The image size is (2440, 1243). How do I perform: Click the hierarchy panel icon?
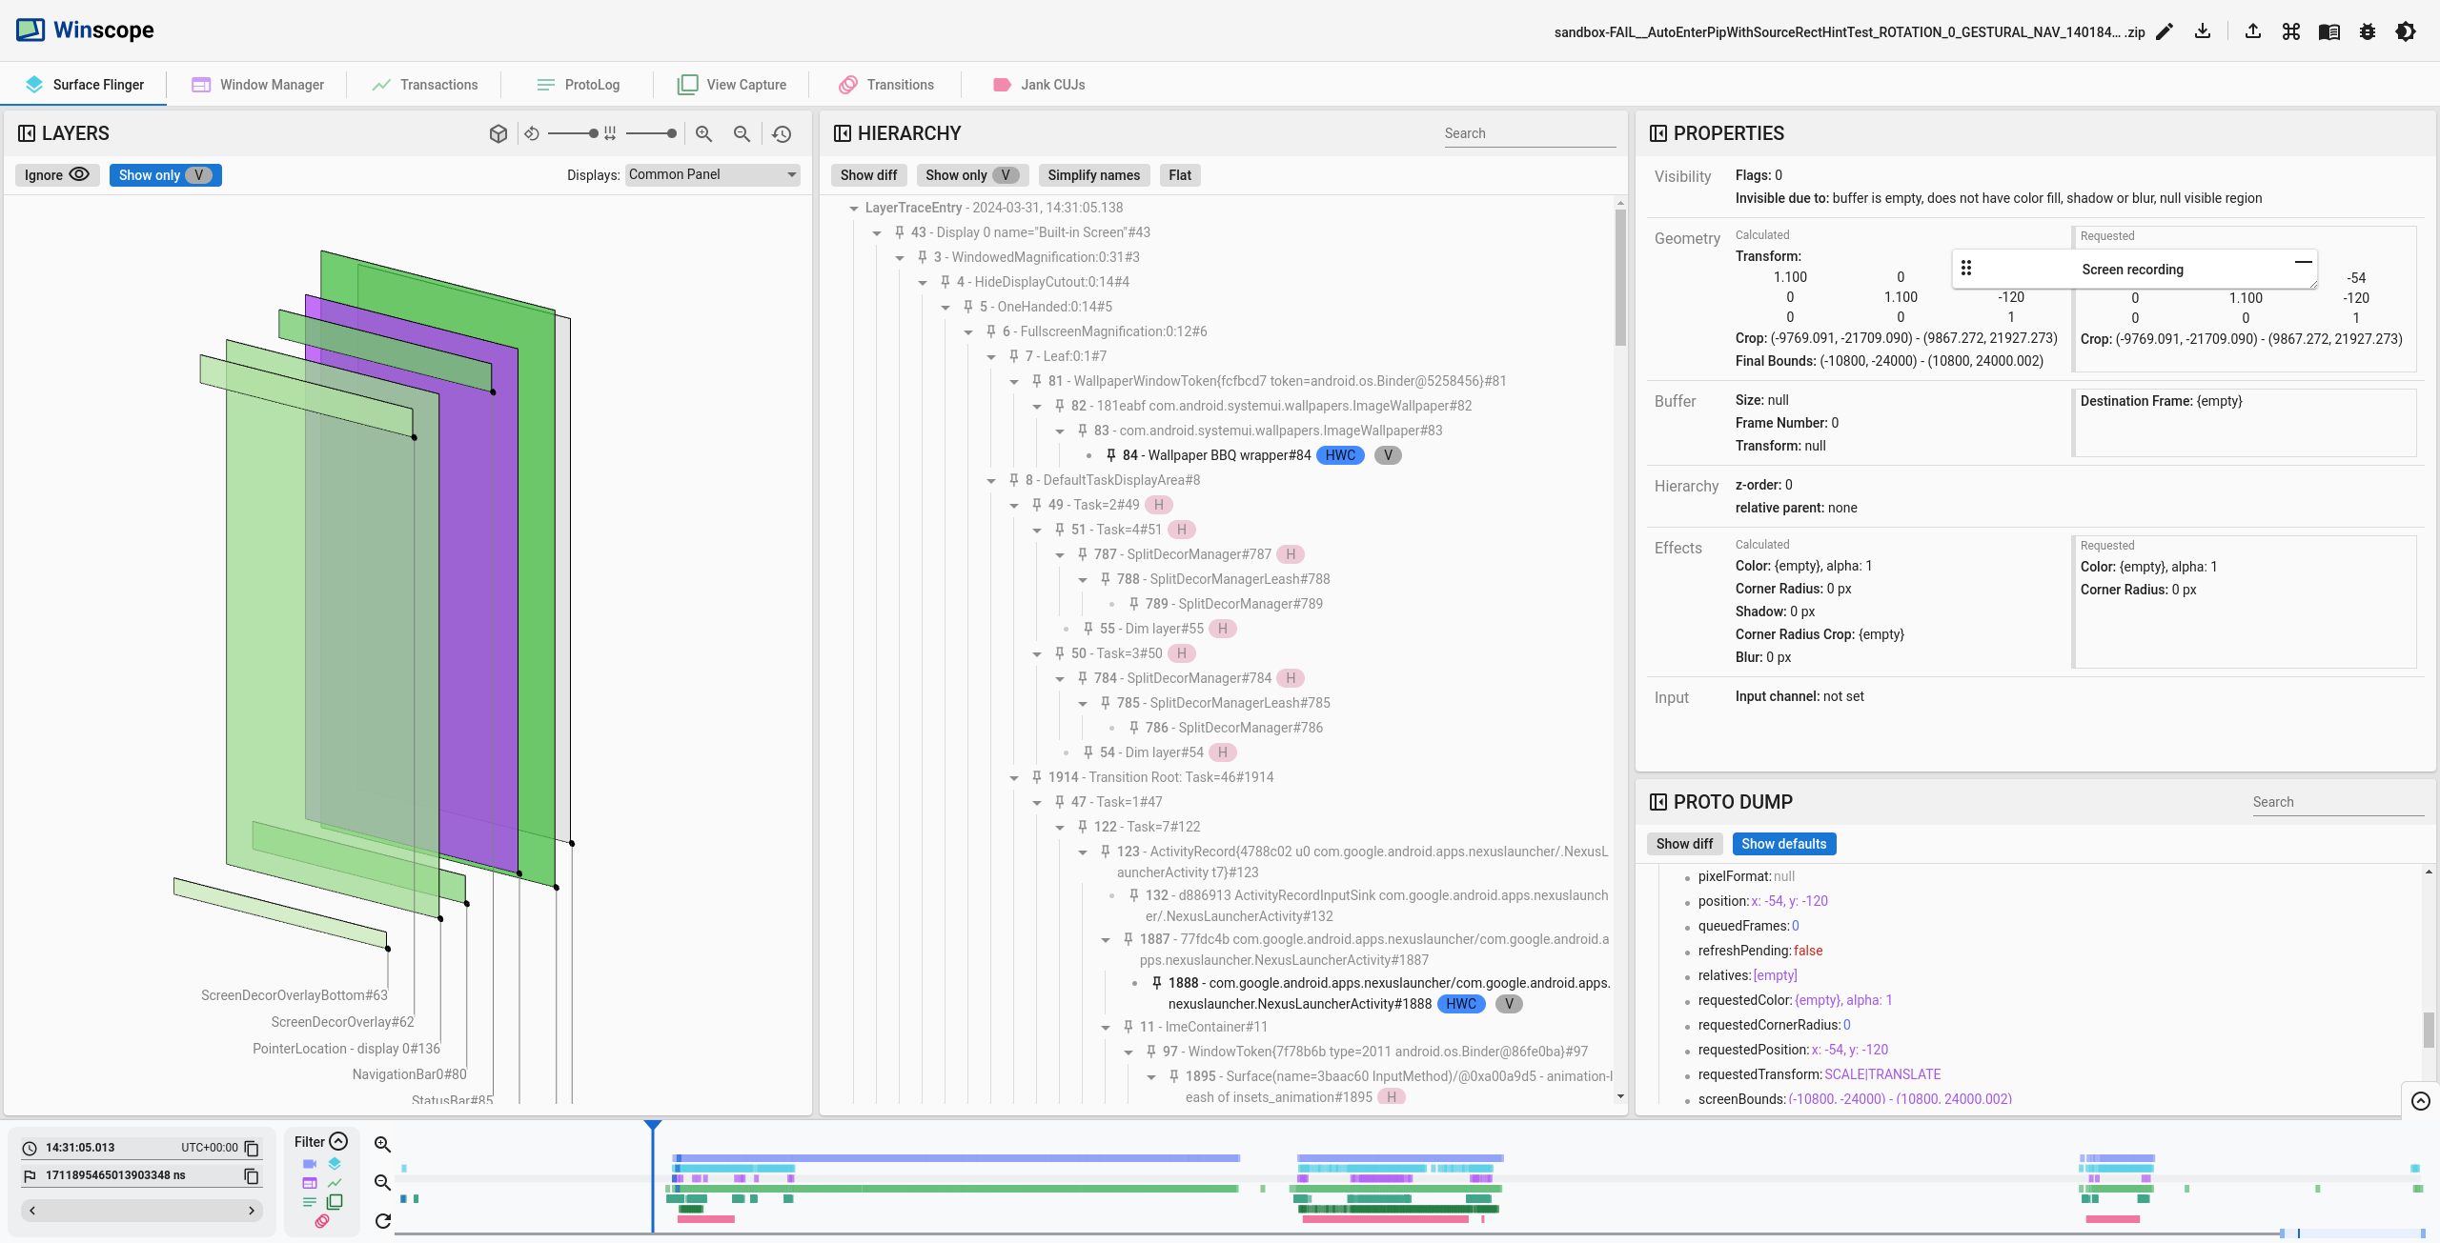click(x=844, y=133)
